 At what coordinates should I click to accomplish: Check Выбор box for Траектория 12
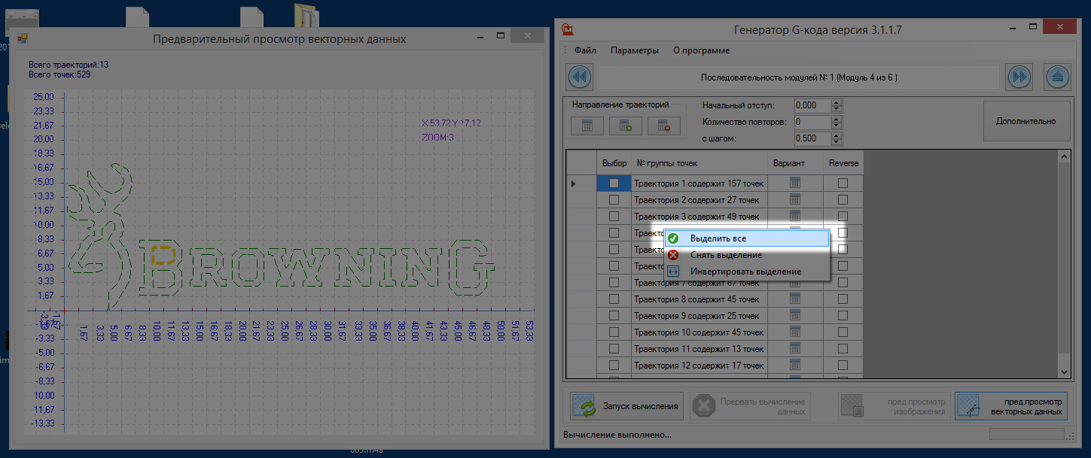click(614, 365)
